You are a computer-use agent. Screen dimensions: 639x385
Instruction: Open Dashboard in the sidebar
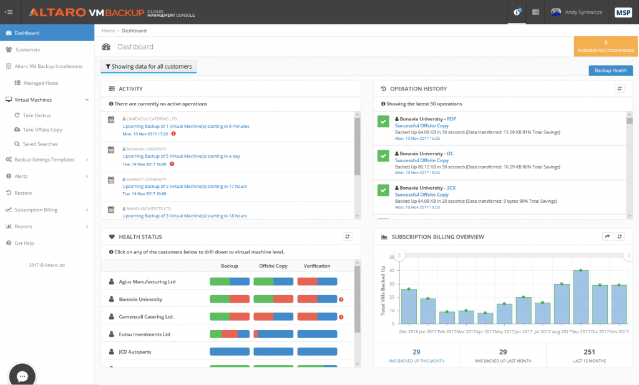click(x=47, y=32)
